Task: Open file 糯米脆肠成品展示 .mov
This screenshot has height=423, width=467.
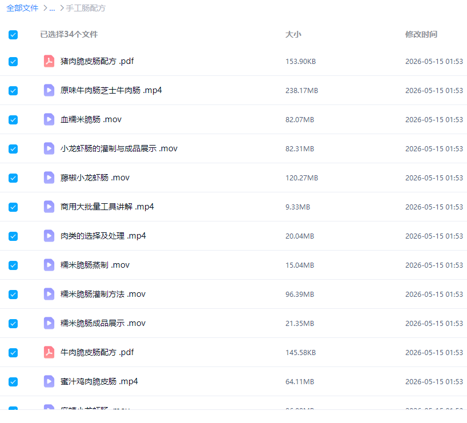Action: click(x=103, y=323)
